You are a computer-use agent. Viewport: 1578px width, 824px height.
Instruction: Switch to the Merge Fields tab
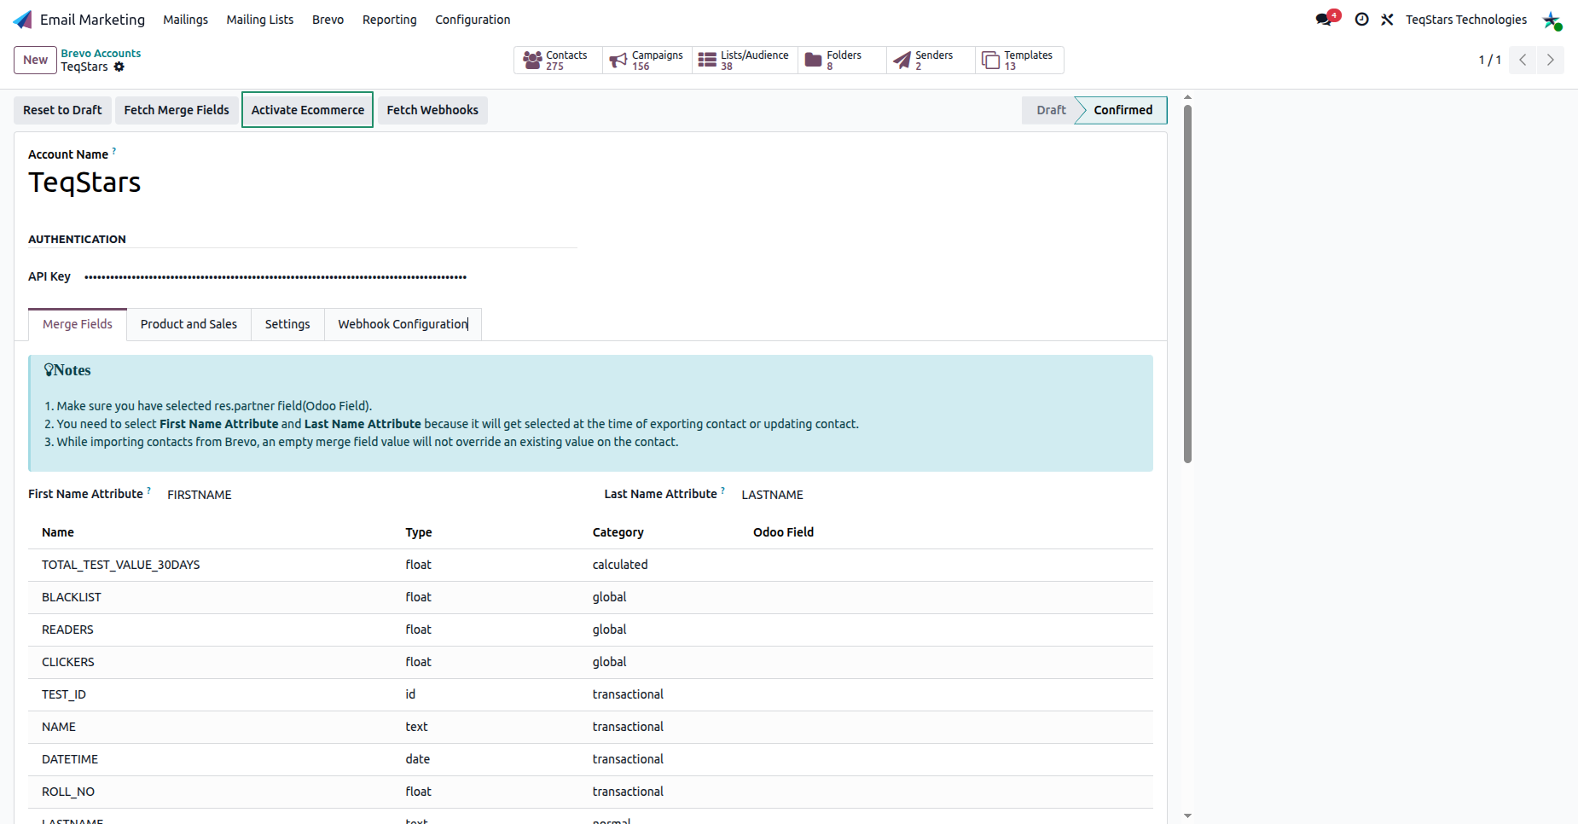(78, 324)
